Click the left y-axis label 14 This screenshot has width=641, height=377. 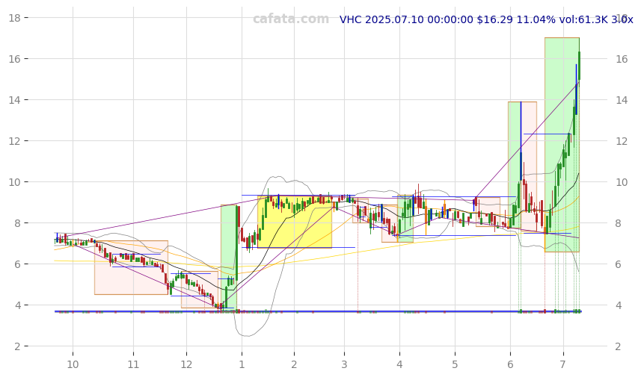point(15,100)
